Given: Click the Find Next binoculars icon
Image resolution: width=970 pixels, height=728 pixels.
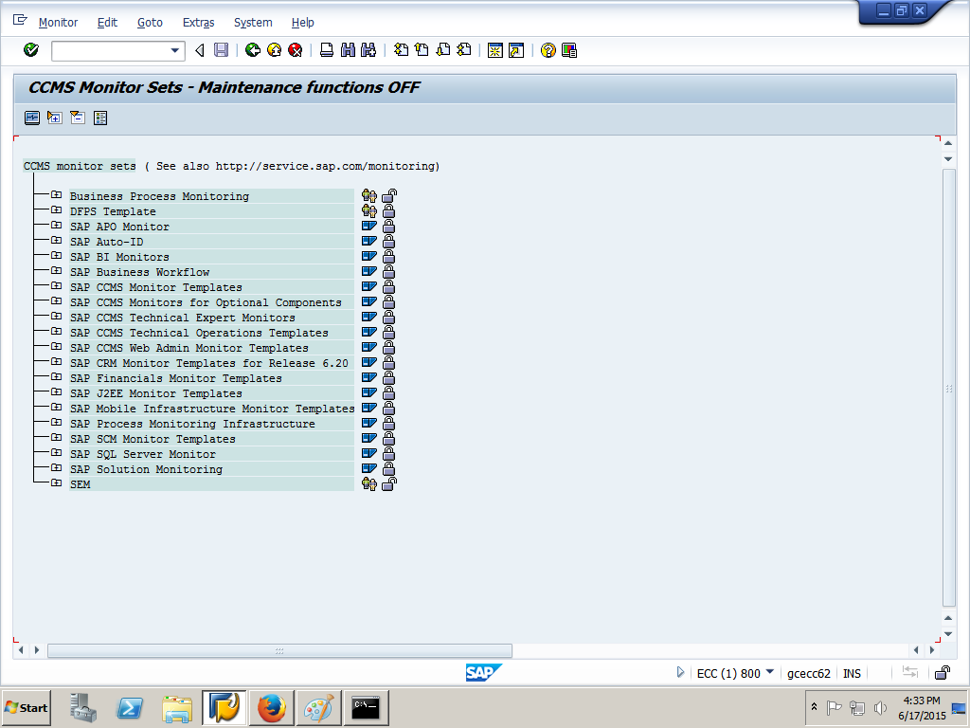Looking at the screenshot, I should coord(368,50).
